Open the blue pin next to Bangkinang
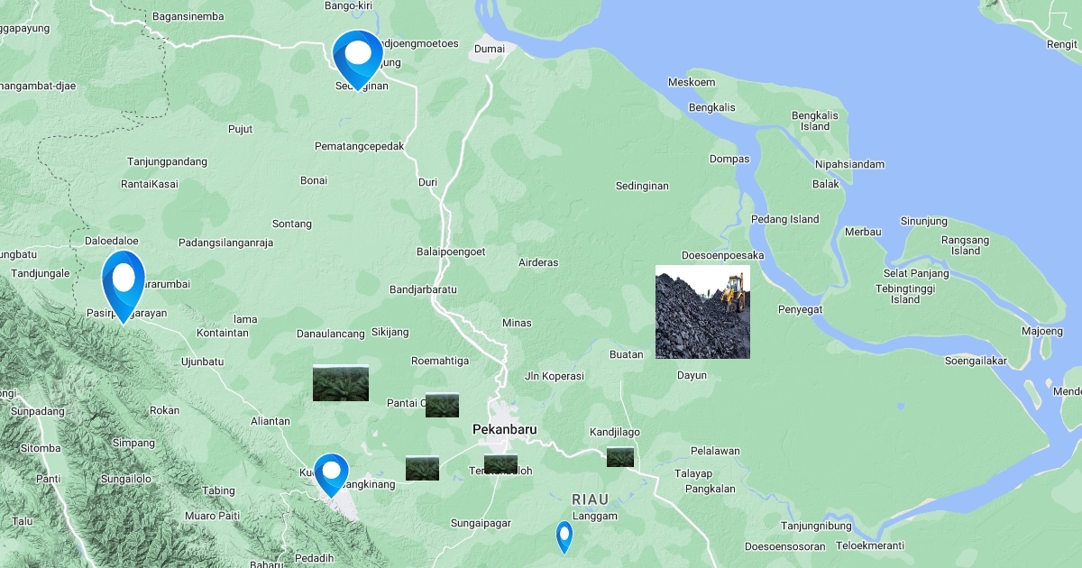 click(x=331, y=472)
